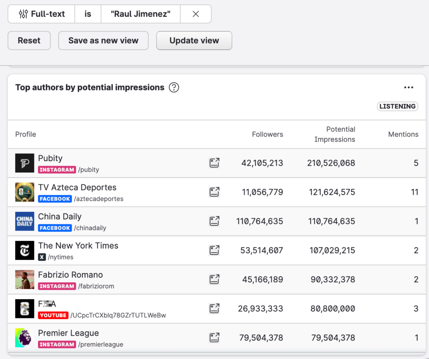429x359 pixels.
Task: Change the 'is' filter operator
Action: point(88,14)
